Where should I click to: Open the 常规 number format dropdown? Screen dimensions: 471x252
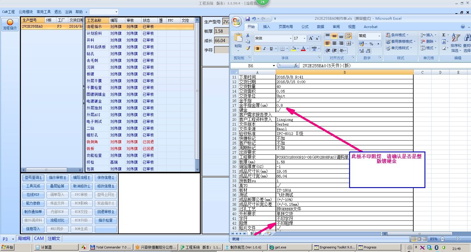tap(379, 36)
